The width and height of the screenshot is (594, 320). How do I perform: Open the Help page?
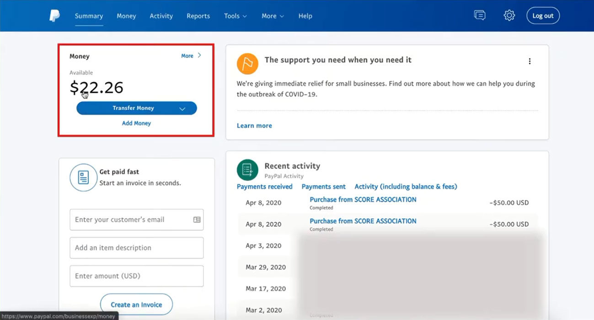pos(305,16)
